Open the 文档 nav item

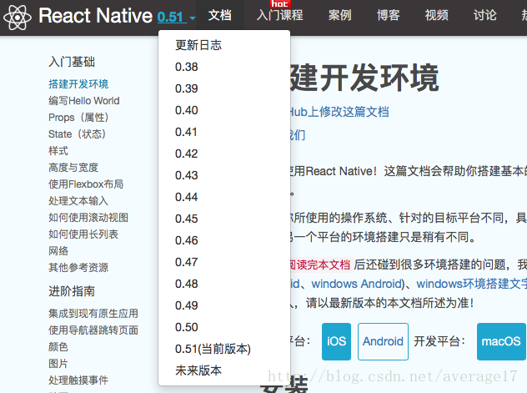pyautogui.click(x=220, y=16)
